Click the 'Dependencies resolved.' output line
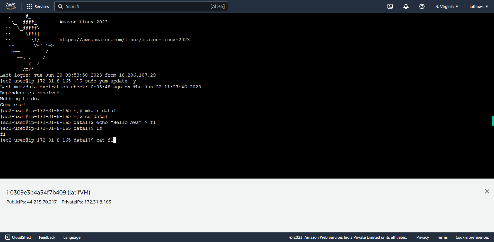This screenshot has height=242, width=494. [x=31, y=93]
